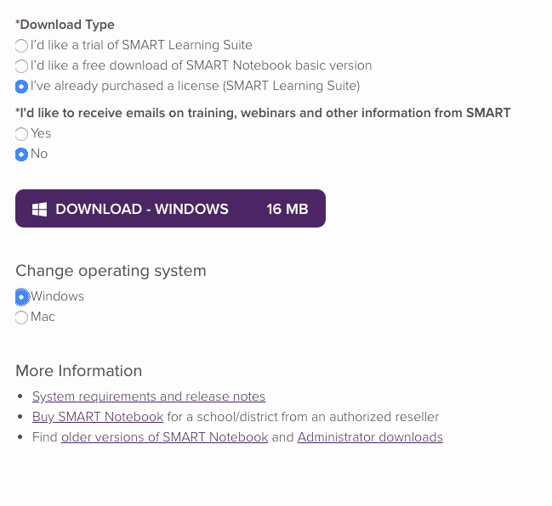Click the "I'd like a trial of SMART Learning Suite" label
This screenshot has width=552, height=506.
click(141, 45)
